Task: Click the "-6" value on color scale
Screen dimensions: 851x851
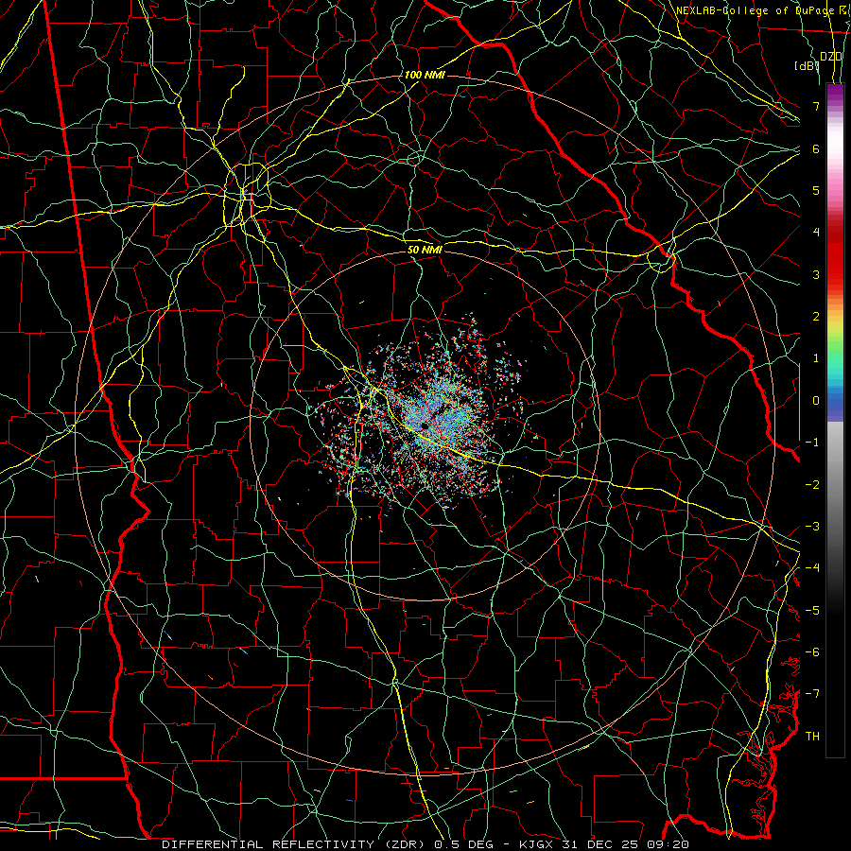Action: pos(812,652)
